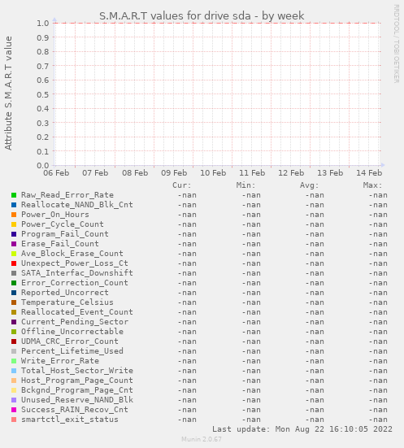This screenshot has width=404, height=448.
Task: Click the Last update timestamp text
Action: pos(302,429)
